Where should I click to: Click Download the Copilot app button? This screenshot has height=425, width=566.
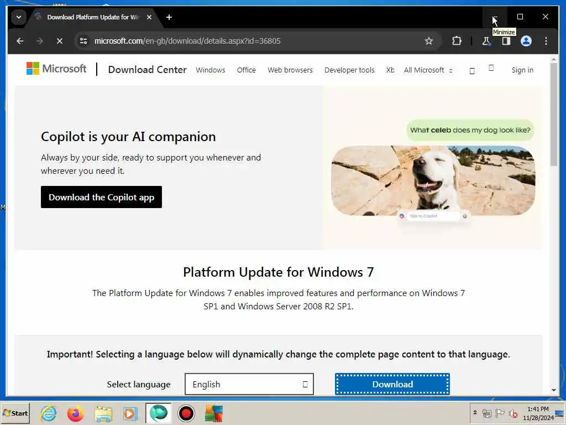[x=102, y=197]
